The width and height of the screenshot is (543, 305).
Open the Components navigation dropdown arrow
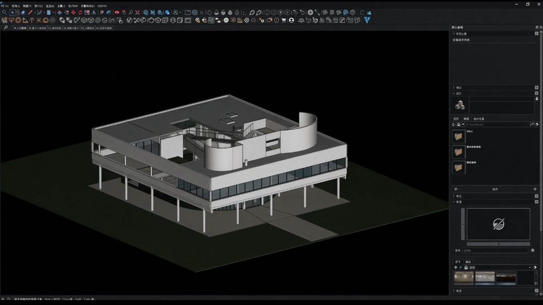coord(463,124)
